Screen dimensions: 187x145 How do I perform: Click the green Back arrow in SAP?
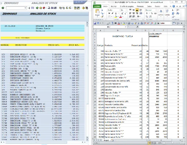[x=37, y=8]
